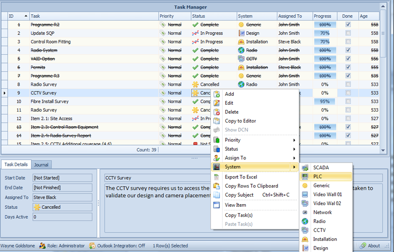Click the CCTV icon in submenu

tap(305, 230)
